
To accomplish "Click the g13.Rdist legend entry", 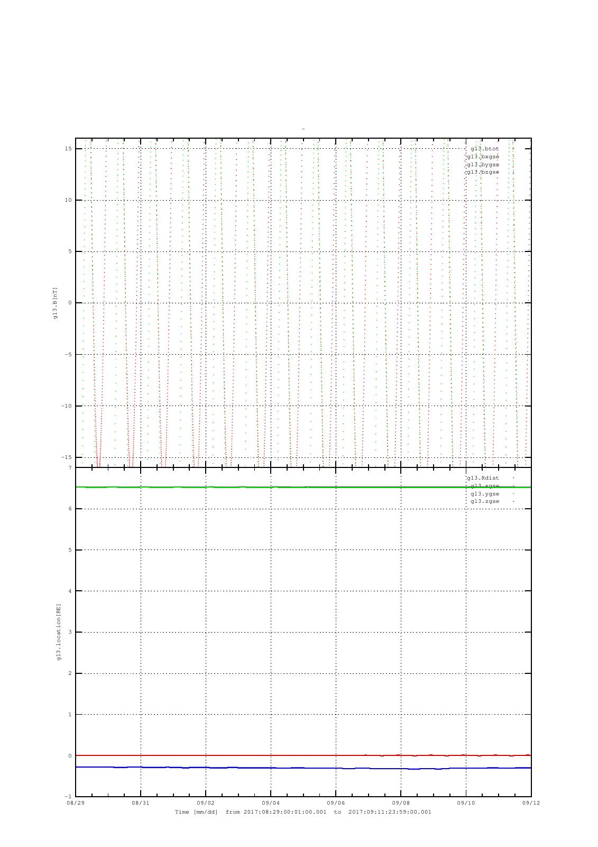I will pyautogui.click(x=483, y=478).
